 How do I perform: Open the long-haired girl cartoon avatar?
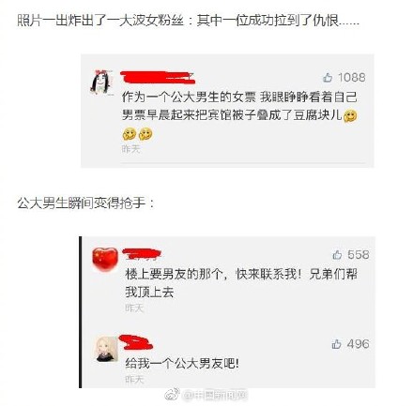(101, 82)
